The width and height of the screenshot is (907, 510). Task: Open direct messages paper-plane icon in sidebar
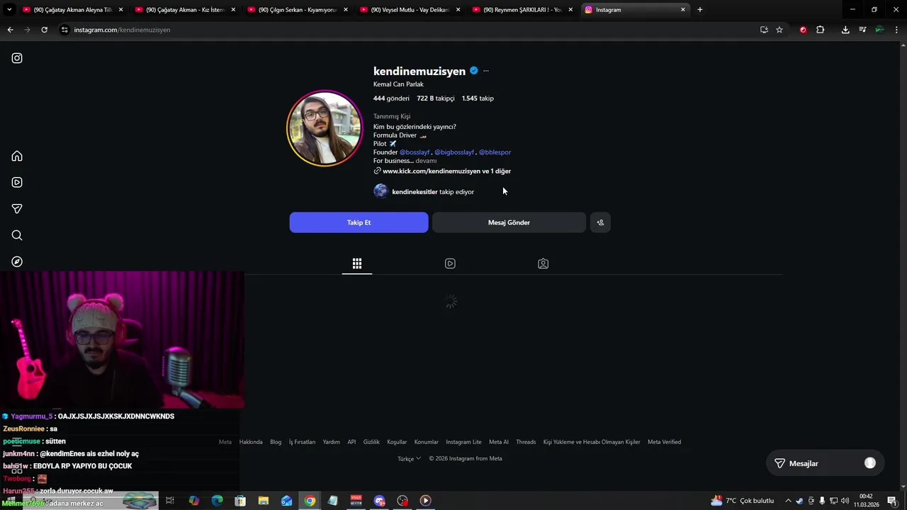coord(17,209)
